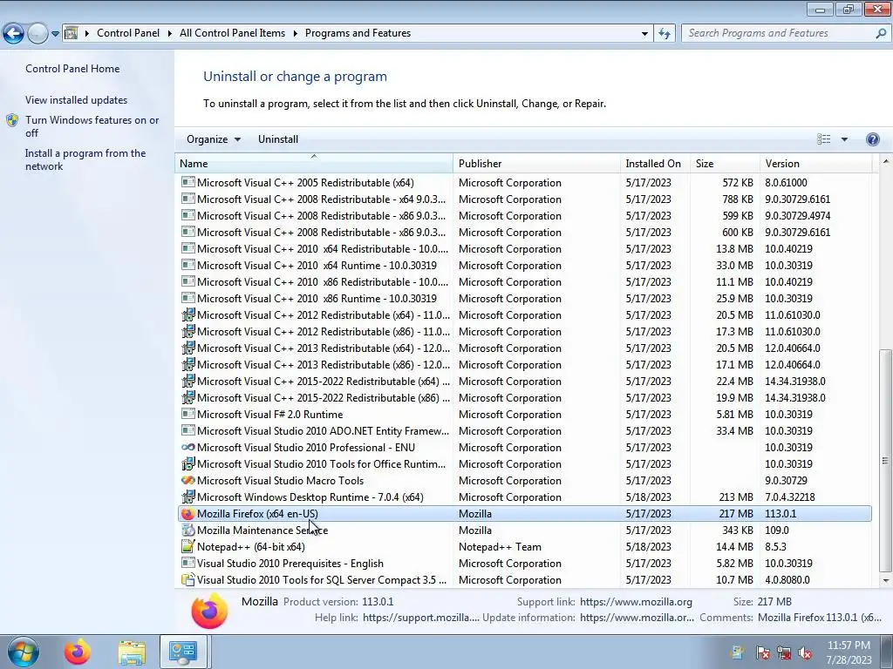Select Microsoft Visual C++ 2010 x86 Runtime row
The width and height of the screenshot is (893, 669).
[x=524, y=298]
